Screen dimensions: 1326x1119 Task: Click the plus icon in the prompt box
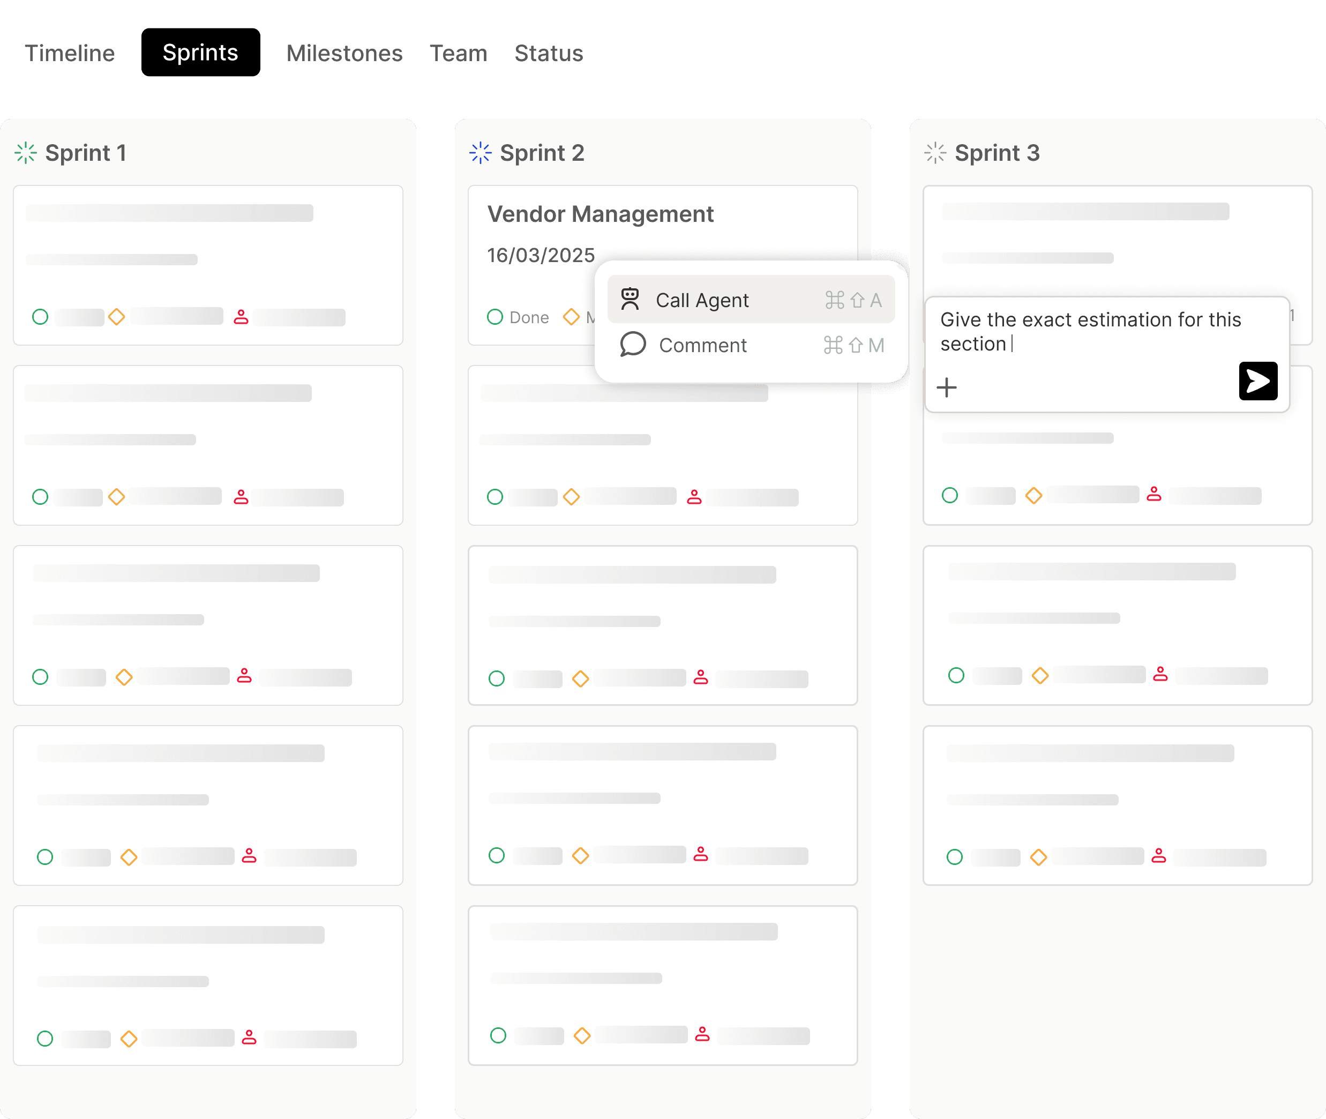(x=947, y=387)
